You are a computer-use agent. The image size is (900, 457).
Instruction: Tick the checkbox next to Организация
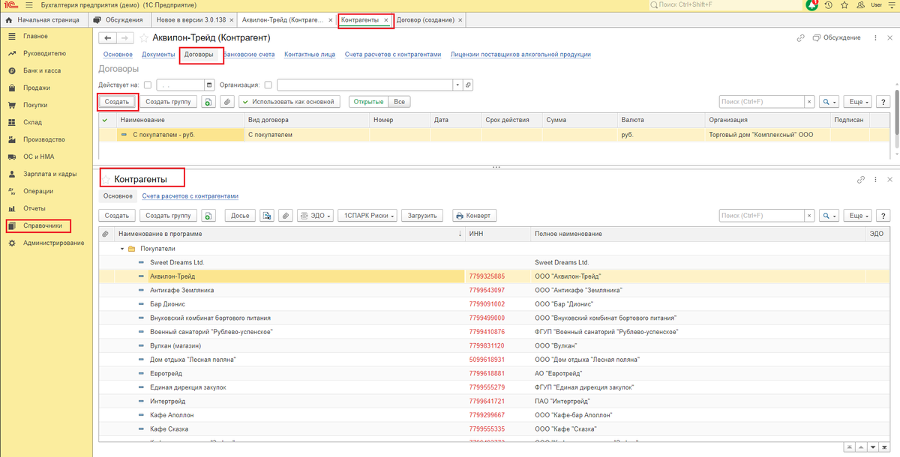point(268,85)
